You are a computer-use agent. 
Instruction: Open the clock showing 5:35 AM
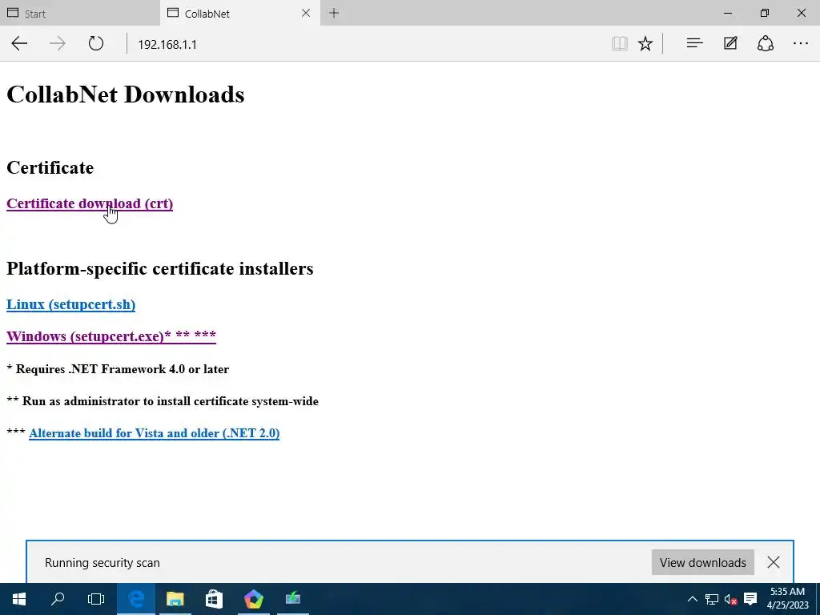787,598
